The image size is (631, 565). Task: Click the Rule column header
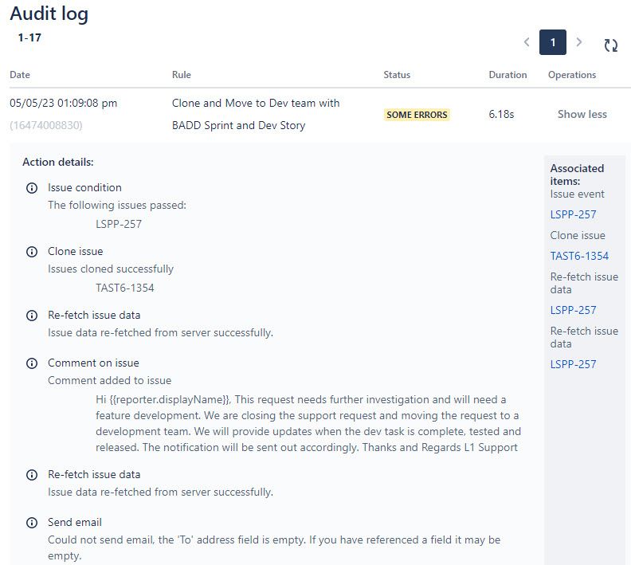coord(182,75)
